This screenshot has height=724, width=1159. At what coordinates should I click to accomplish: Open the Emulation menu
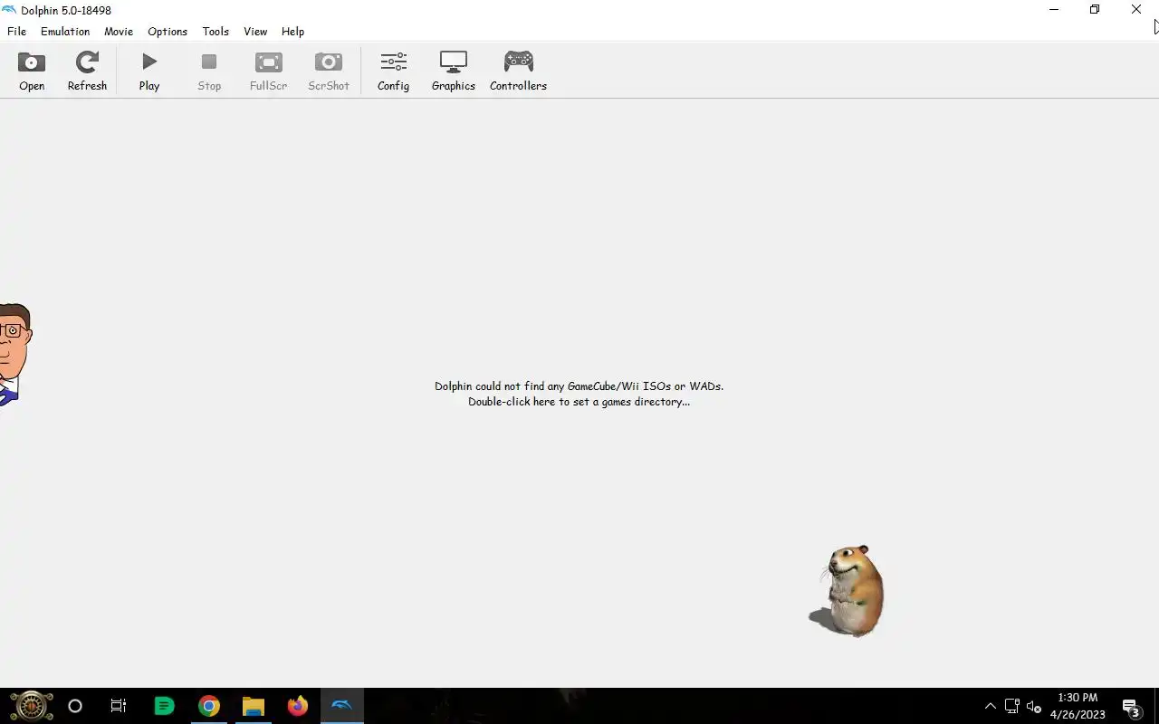[x=65, y=31]
